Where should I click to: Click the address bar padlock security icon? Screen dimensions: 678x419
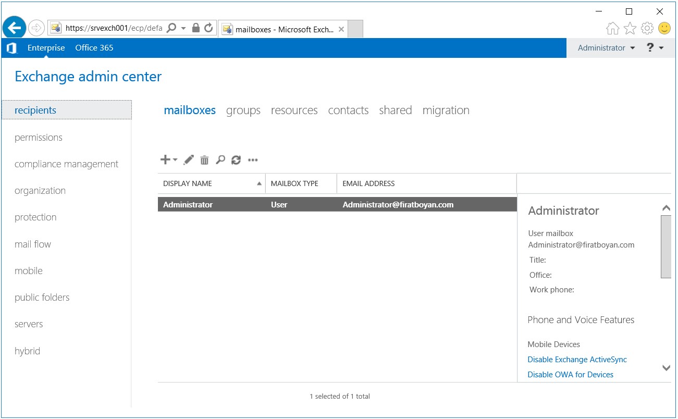(196, 28)
